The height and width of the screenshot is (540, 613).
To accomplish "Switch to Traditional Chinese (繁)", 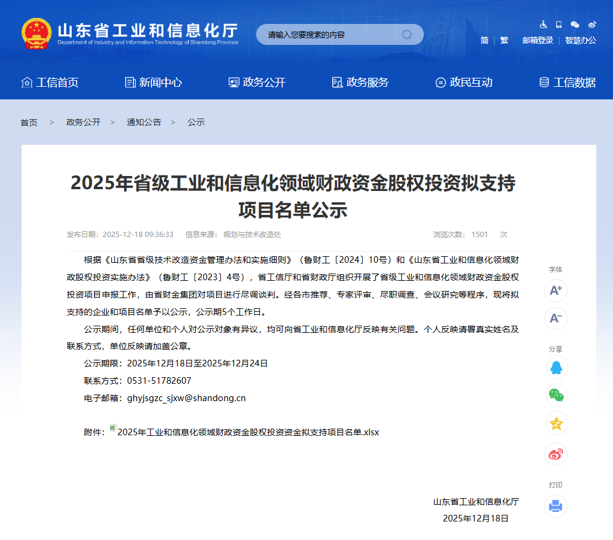I will [504, 40].
